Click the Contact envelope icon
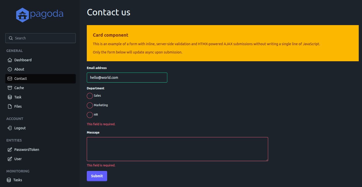 (x=10, y=78)
